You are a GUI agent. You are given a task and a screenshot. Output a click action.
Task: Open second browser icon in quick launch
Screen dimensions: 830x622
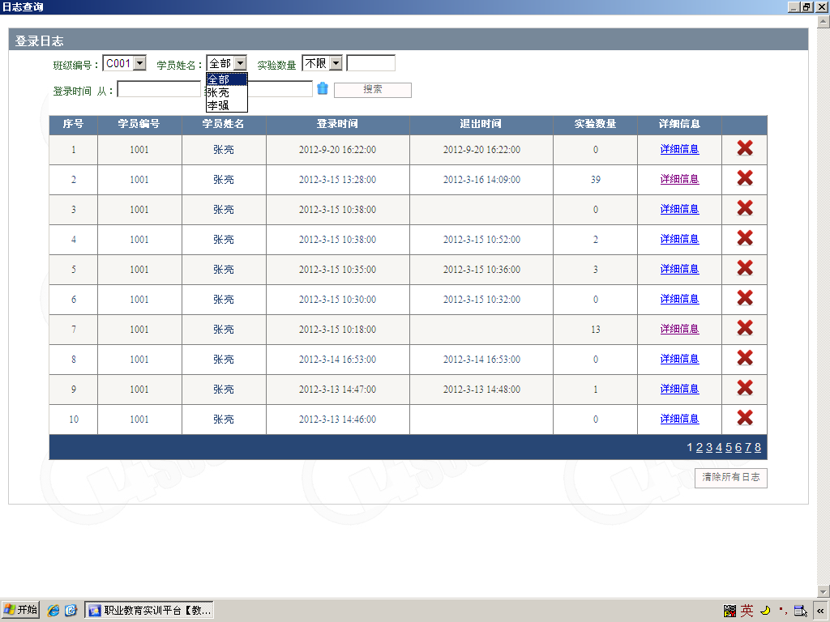71,611
